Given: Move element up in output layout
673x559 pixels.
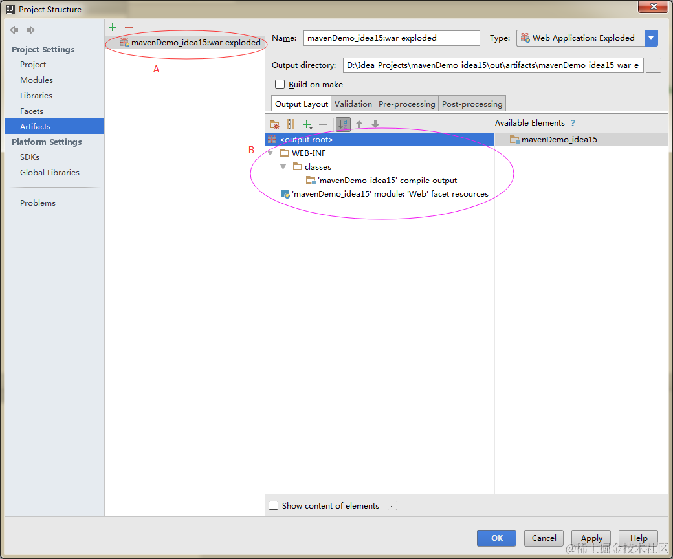Looking at the screenshot, I should 359,124.
